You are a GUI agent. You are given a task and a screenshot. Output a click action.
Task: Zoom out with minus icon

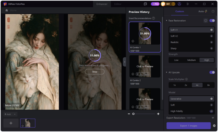click(x=129, y=114)
